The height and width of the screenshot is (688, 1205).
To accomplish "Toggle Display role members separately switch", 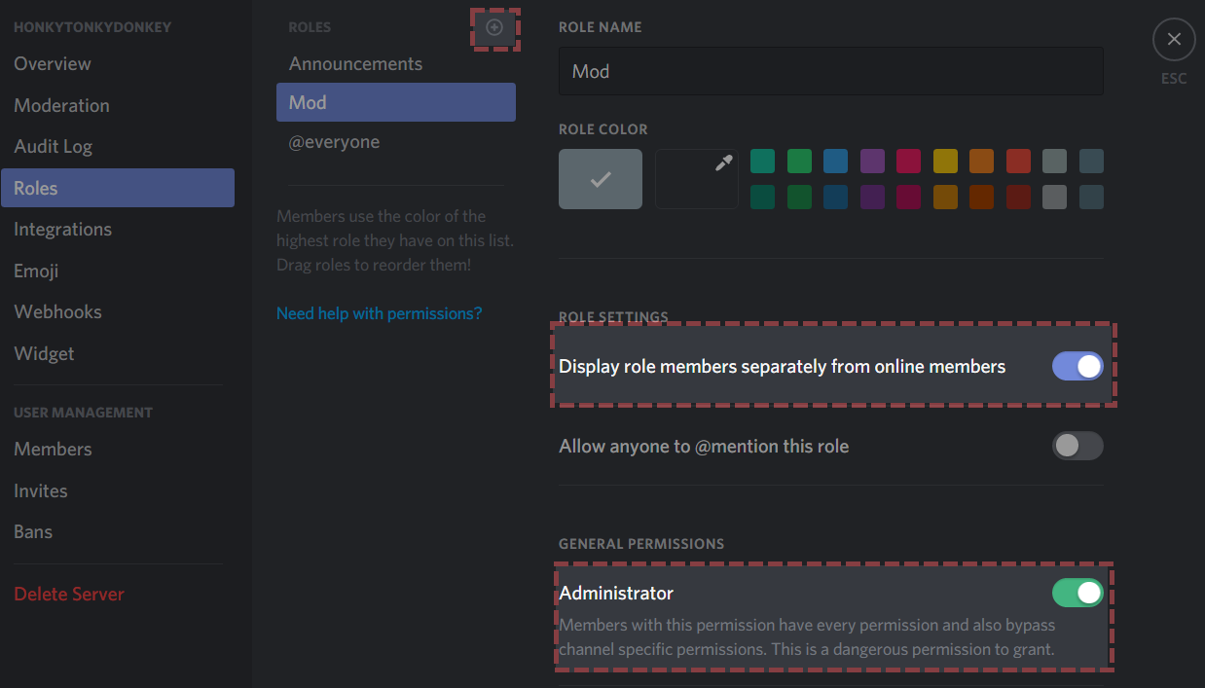I will coord(1077,366).
